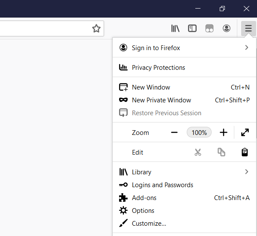Click the Add-ons puzzle piece icon
The image size is (257, 236).
tap(123, 197)
